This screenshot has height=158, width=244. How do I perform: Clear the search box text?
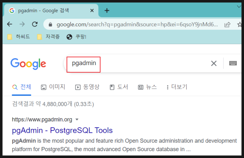click(214, 63)
